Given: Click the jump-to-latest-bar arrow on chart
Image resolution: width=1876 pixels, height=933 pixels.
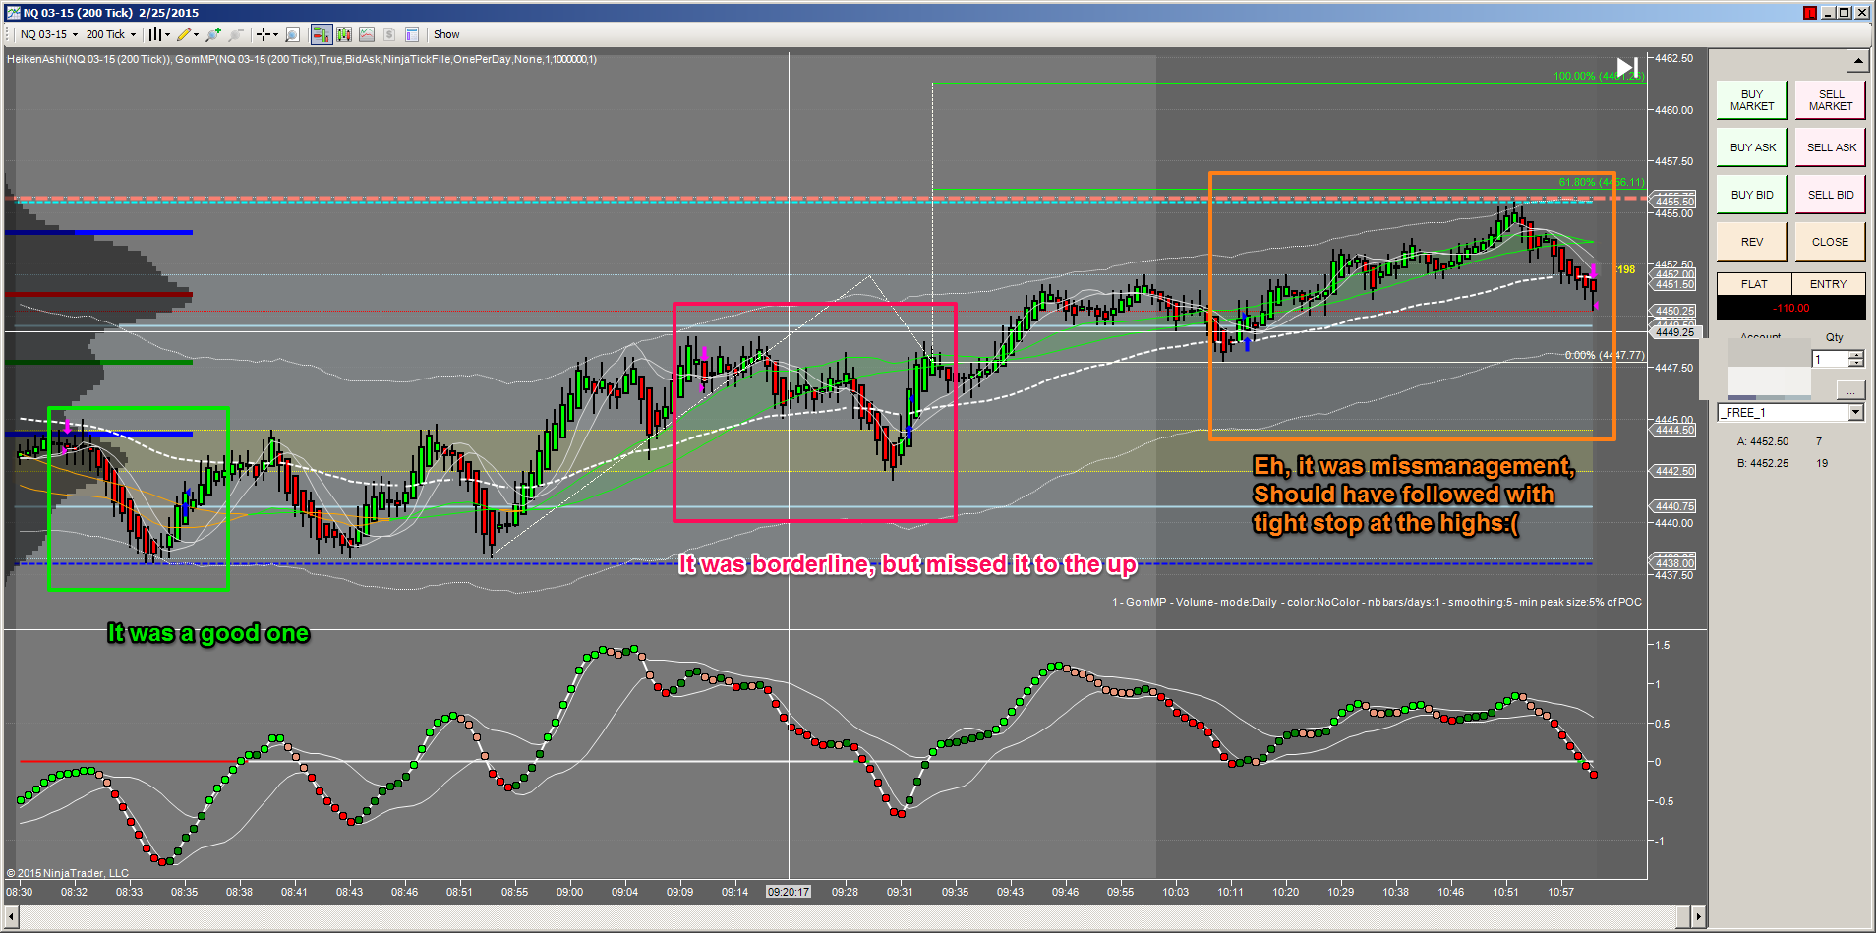Looking at the screenshot, I should 1628,68.
